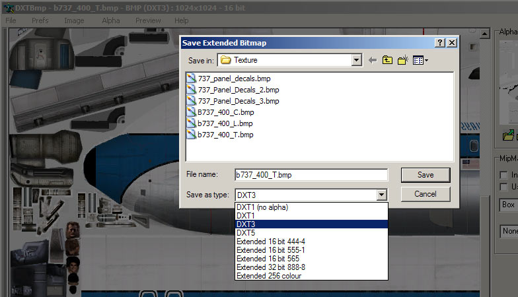Select file name 737_Panel_Decals_3.bmp
This screenshot has height=297, width=518.
click(x=238, y=101)
